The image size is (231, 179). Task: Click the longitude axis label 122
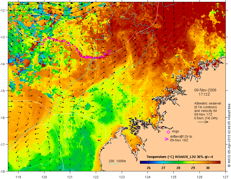tap(96, 177)
